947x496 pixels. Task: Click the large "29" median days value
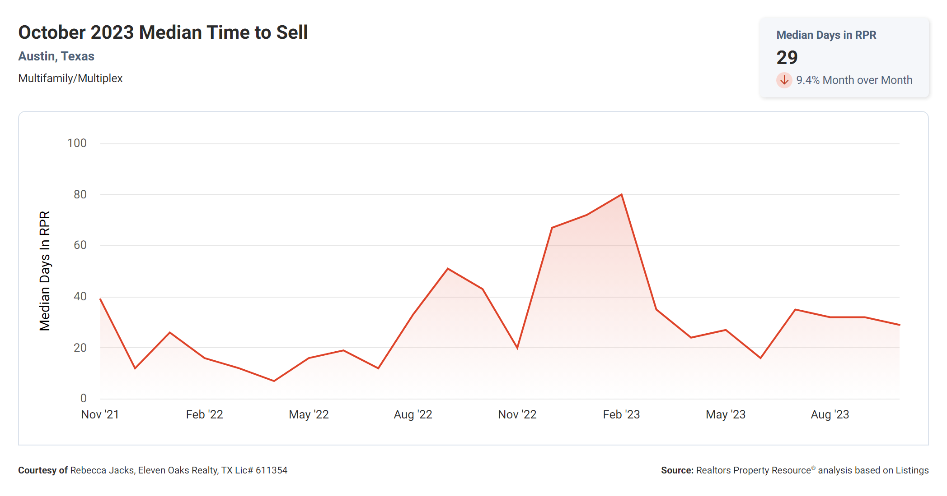[787, 58]
